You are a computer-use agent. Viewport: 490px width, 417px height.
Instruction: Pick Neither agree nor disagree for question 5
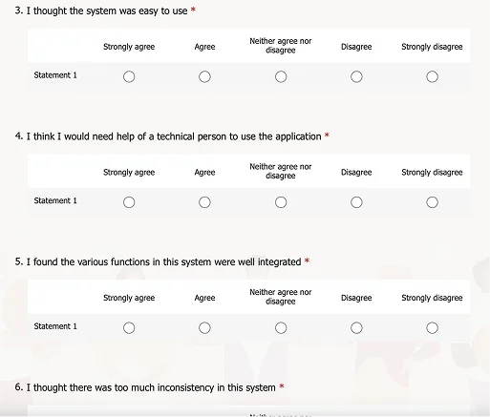click(x=281, y=328)
